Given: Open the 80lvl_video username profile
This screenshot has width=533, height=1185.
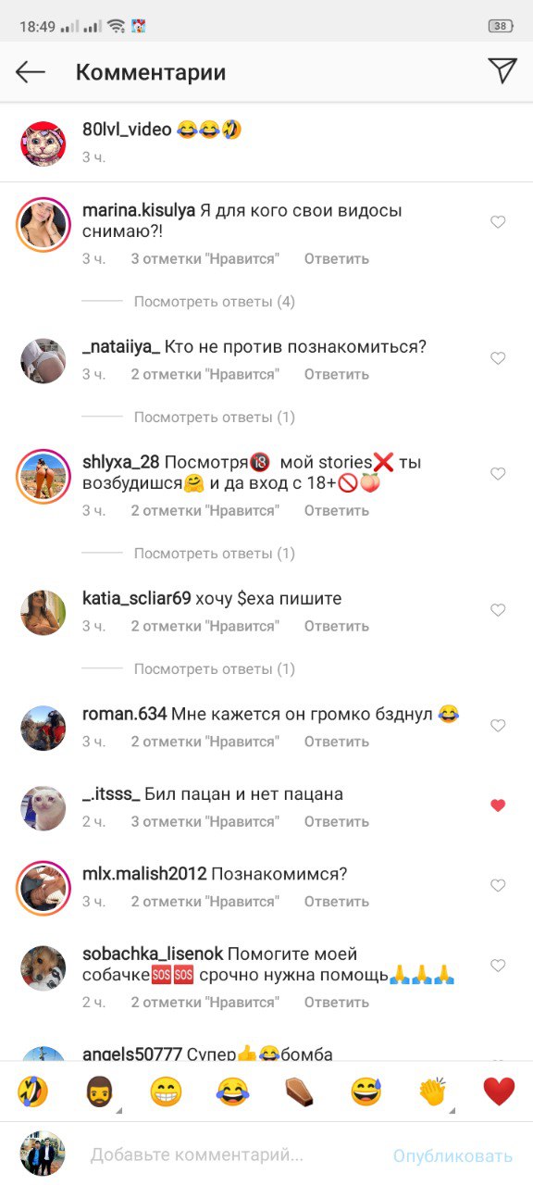Looking at the screenshot, I should [x=127, y=130].
